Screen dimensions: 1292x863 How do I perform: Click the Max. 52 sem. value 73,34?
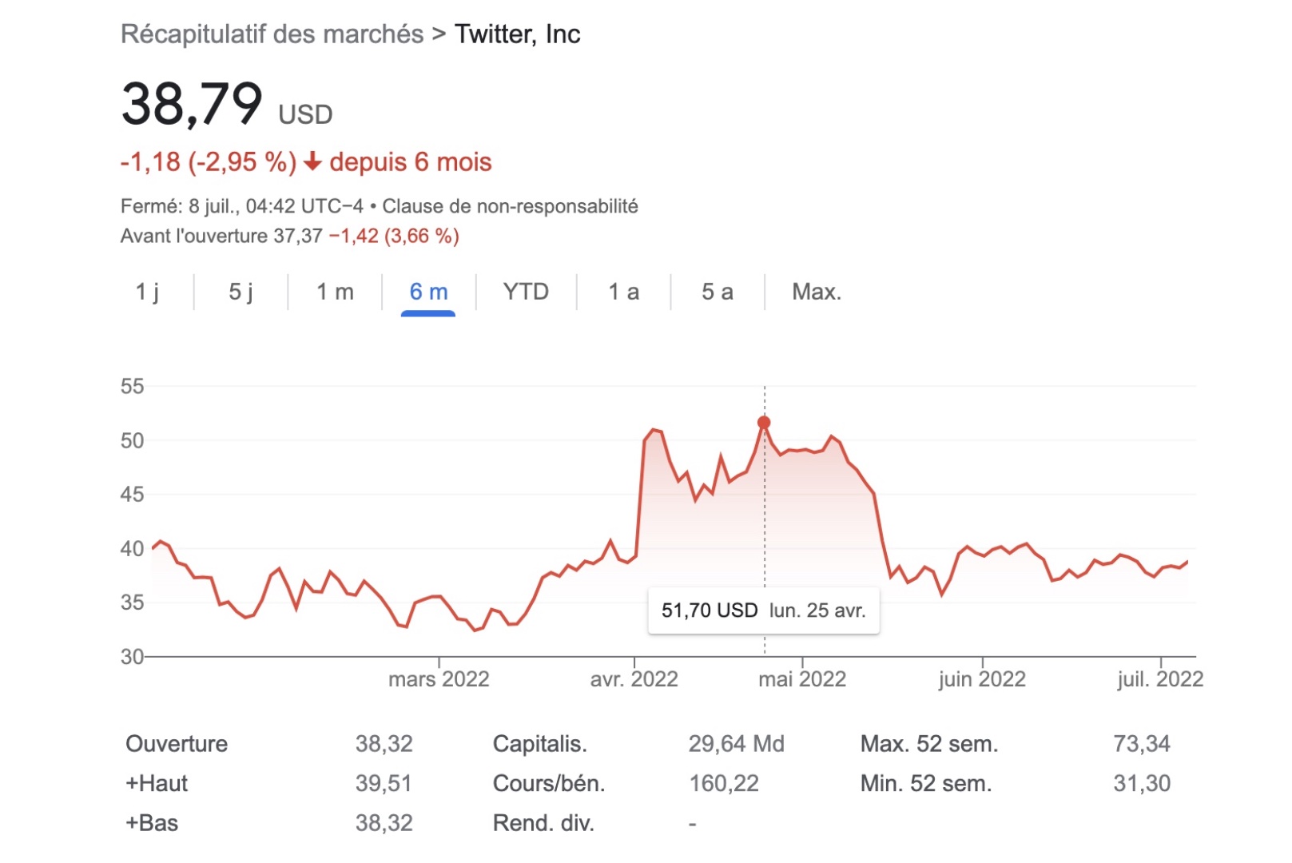pos(1142,744)
